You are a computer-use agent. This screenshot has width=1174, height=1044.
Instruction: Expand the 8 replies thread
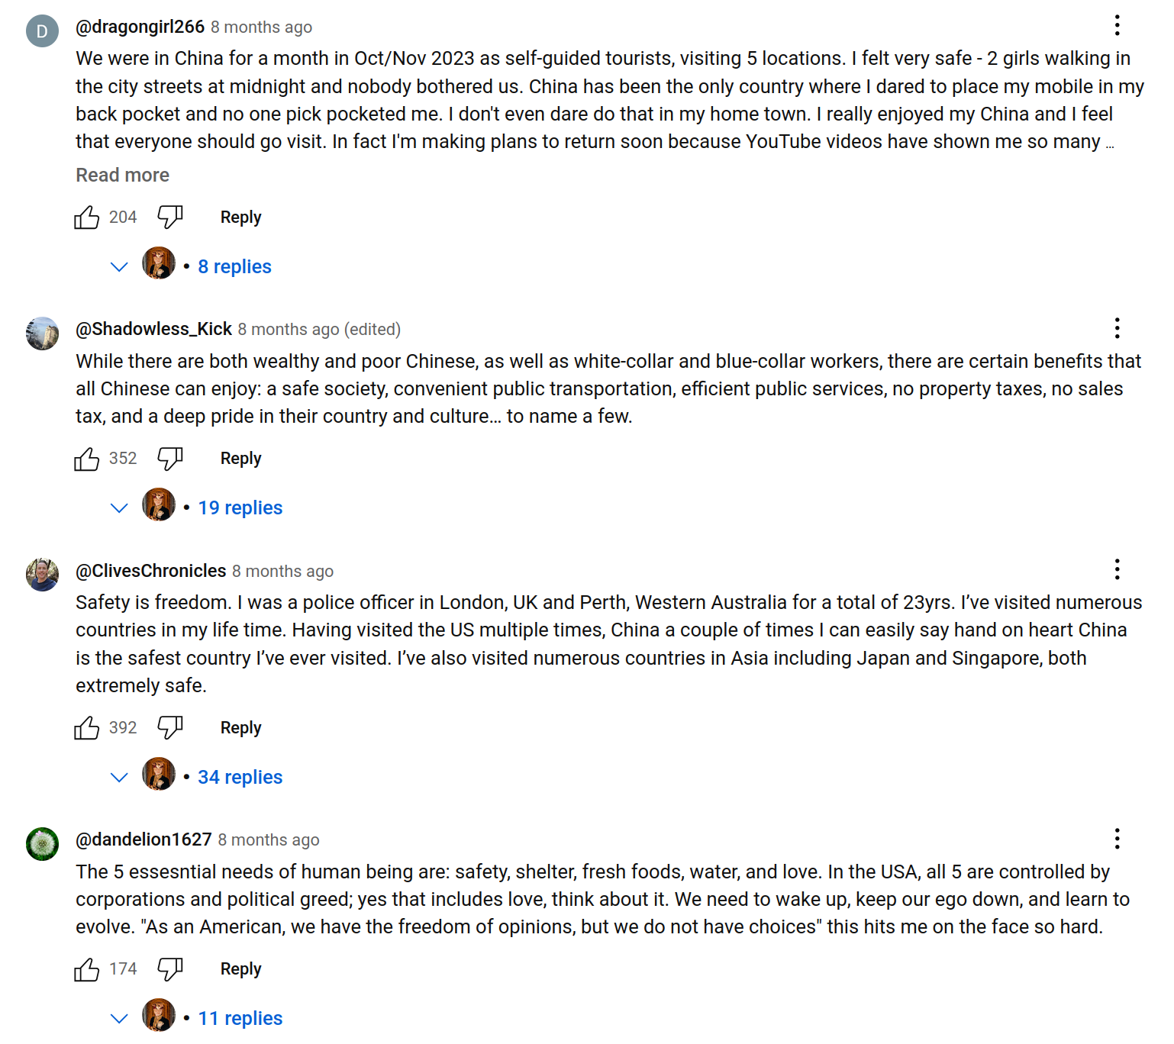pyautogui.click(x=234, y=266)
